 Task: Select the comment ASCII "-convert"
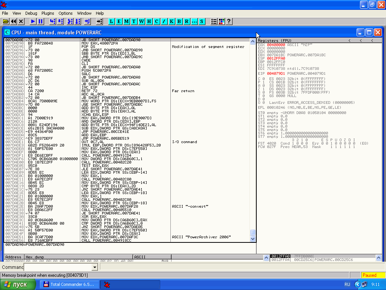(190, 207)
